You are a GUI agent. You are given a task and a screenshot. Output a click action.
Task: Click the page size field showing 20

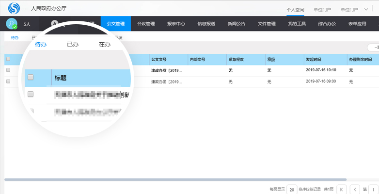tap(292, 189)
